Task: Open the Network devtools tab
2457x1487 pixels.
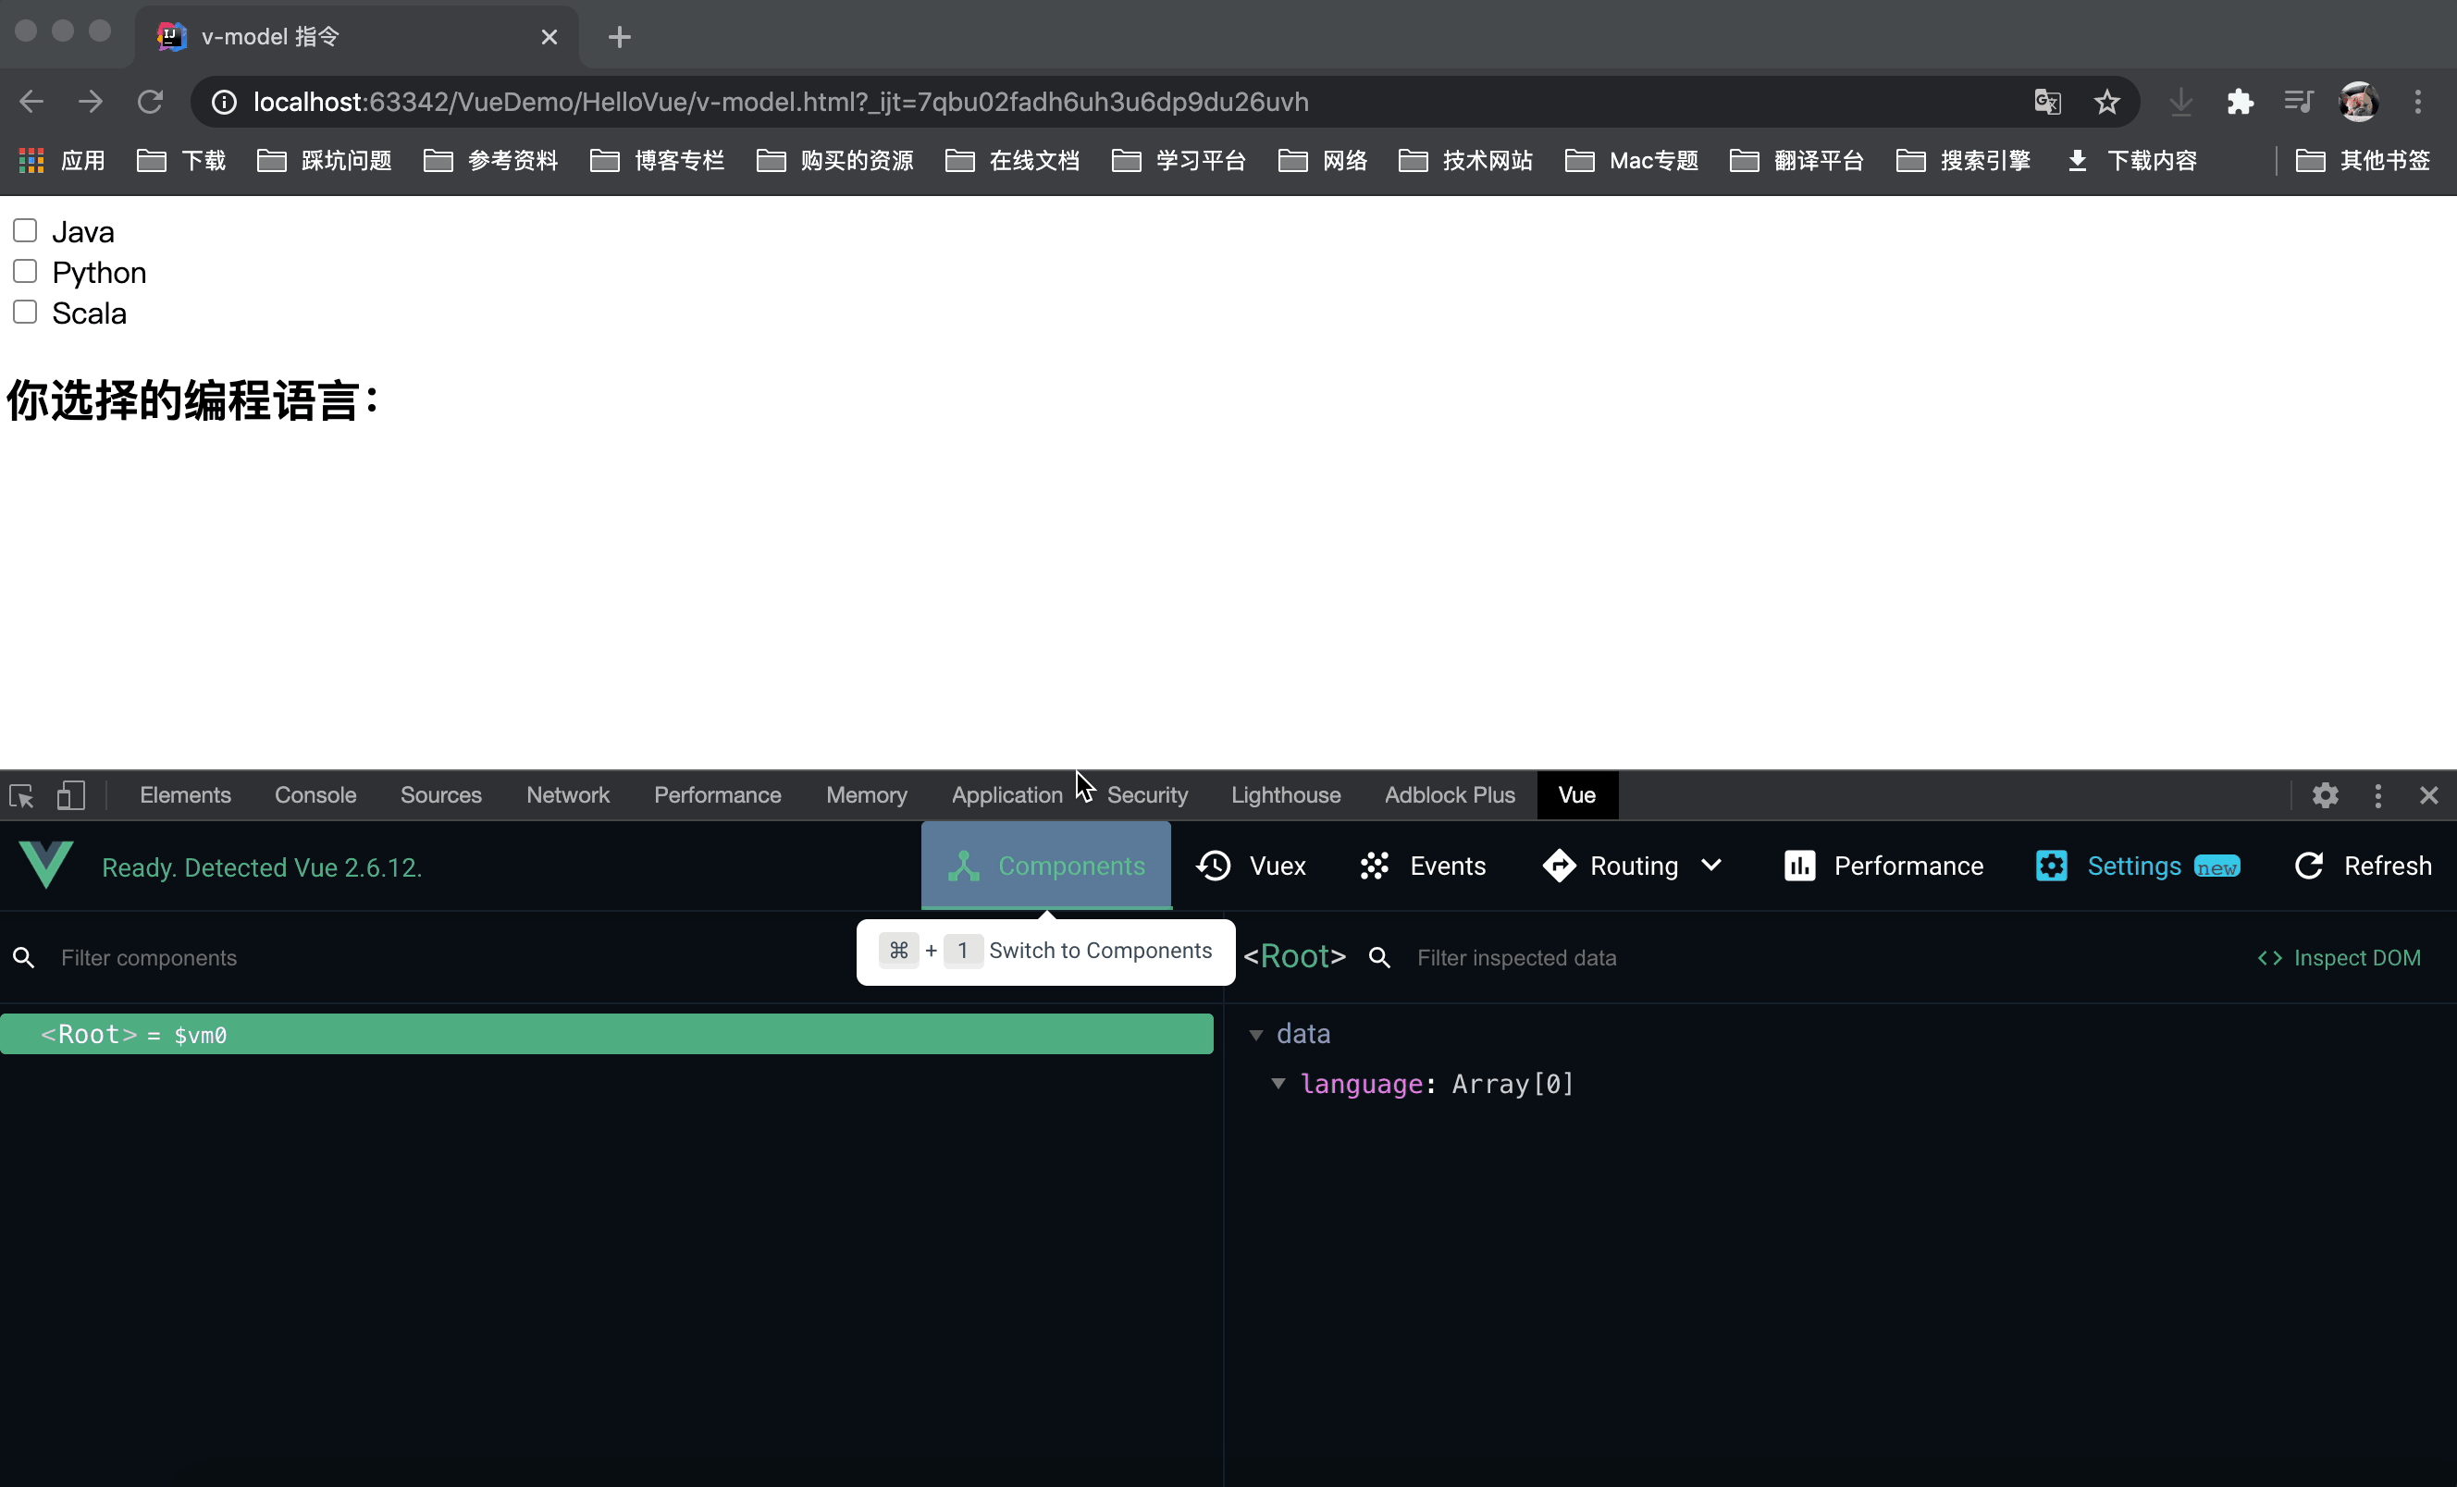Action: coord(567,795)
